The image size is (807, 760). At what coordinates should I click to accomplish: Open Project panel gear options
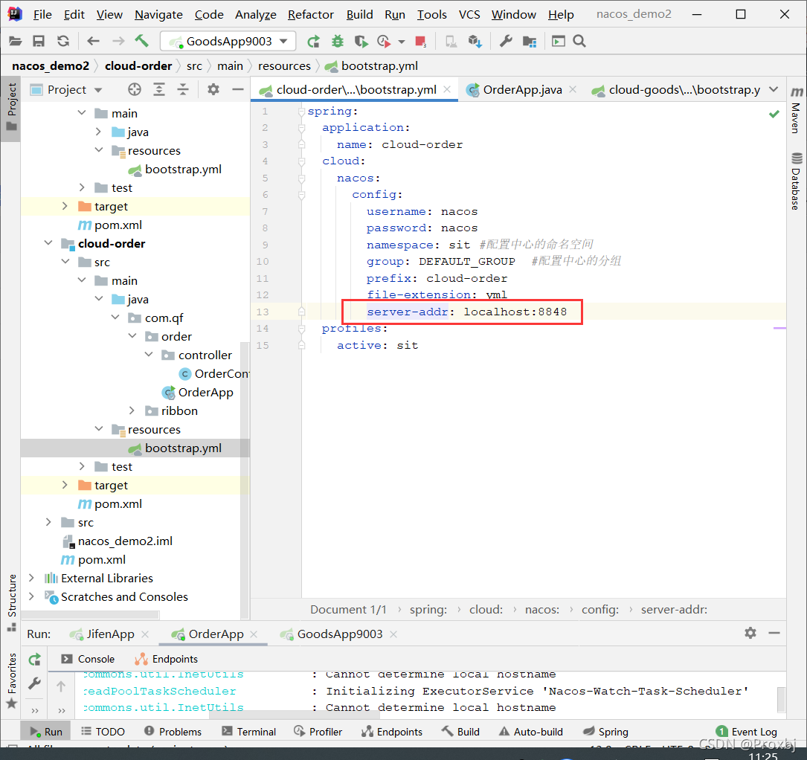coord(213,89)
